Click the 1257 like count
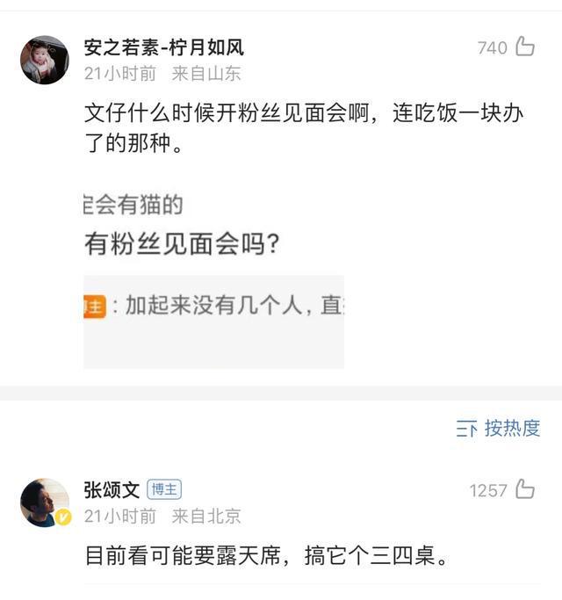Viewport: 562px width, 600px height. (x=488, y=490)
